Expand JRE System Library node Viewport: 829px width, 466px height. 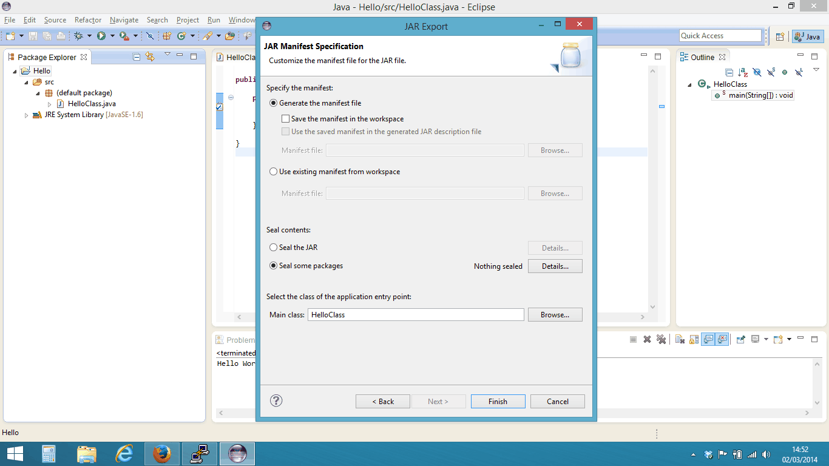click(27, 115)
